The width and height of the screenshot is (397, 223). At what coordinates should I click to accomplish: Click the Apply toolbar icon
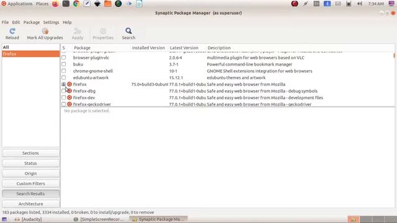click(77, 31)
